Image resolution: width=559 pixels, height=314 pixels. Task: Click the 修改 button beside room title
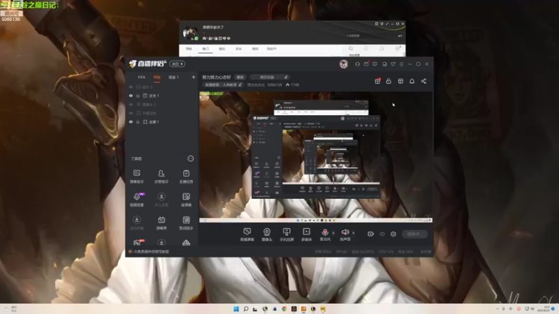click(240, 77)
